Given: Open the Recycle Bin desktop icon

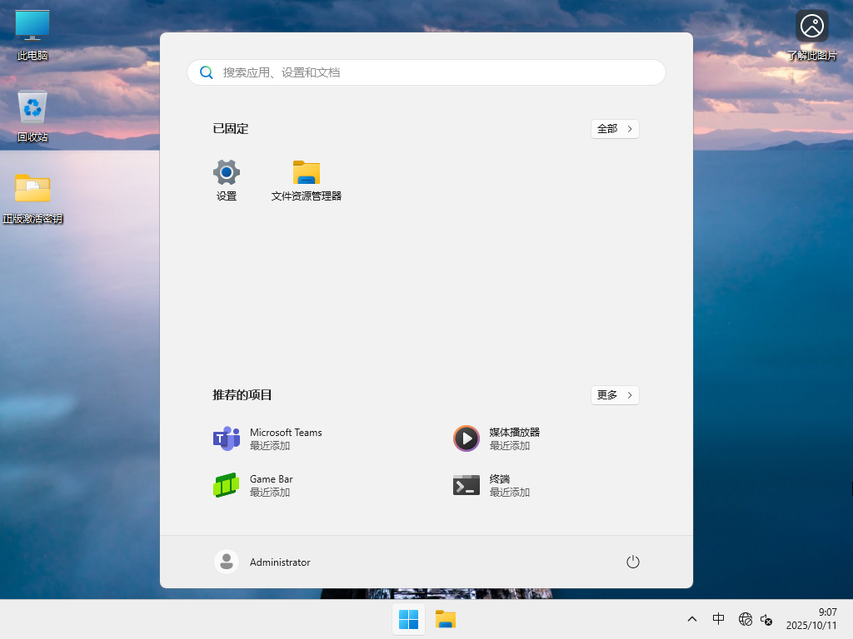Looking at the screenshot, I should tap(32, 112).
